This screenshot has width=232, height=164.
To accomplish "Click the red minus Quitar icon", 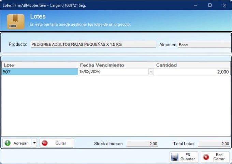I will (45, 143).
